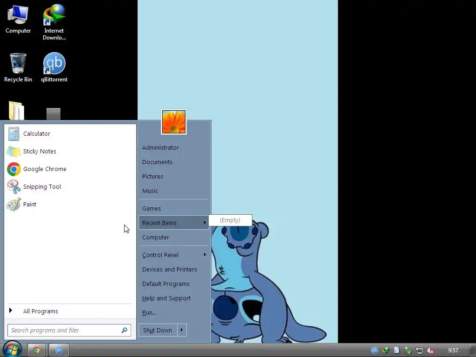This screenshot has height=357, width=476.
Task: Click the Shut Down button
Action: click(158, 330)
